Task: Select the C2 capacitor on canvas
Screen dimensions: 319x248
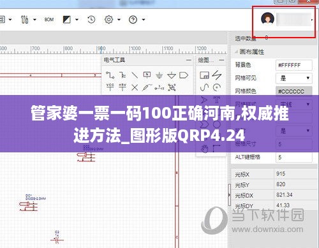Action: [57, 240]
